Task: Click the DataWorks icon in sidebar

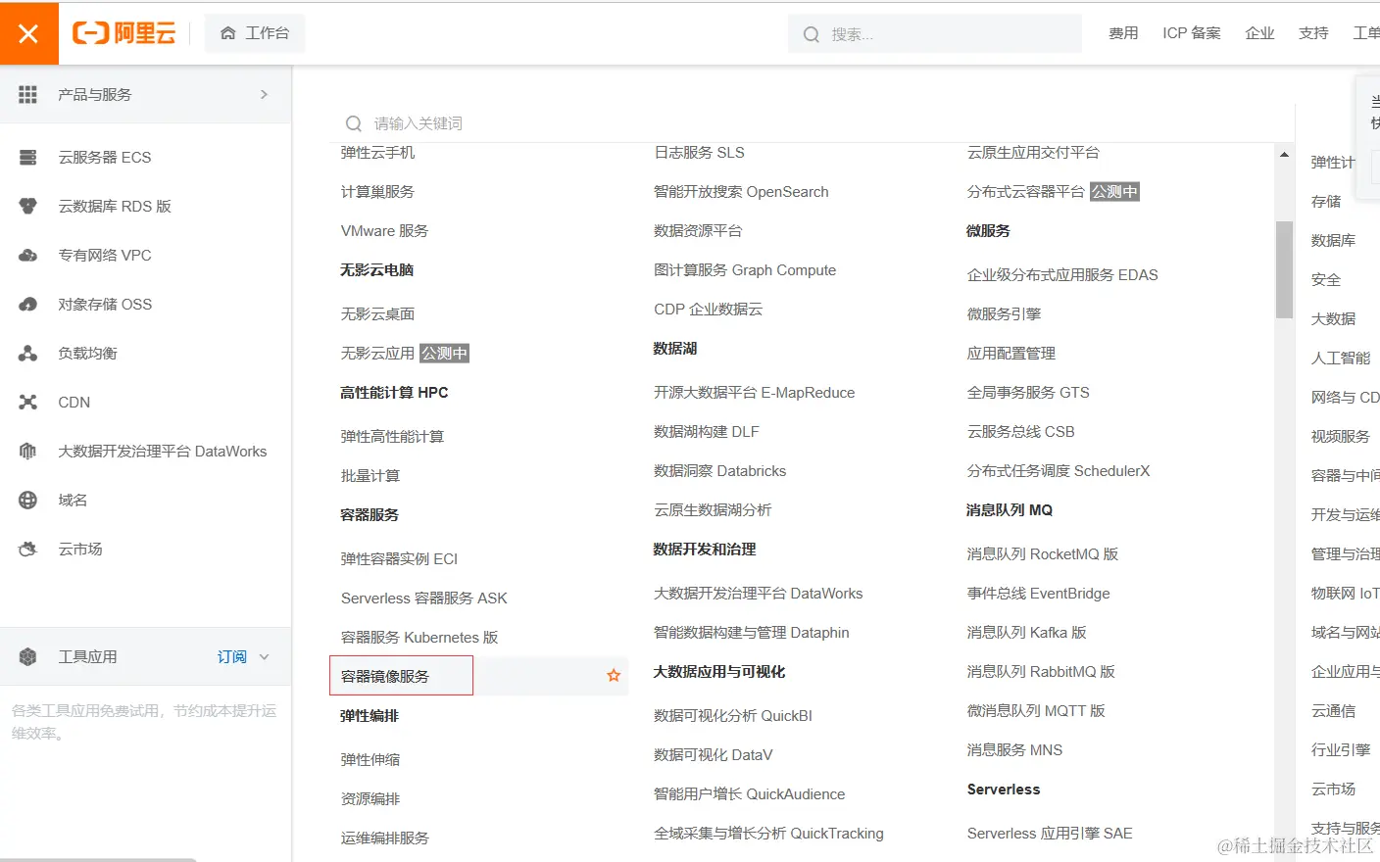Action: click(27, 451)
